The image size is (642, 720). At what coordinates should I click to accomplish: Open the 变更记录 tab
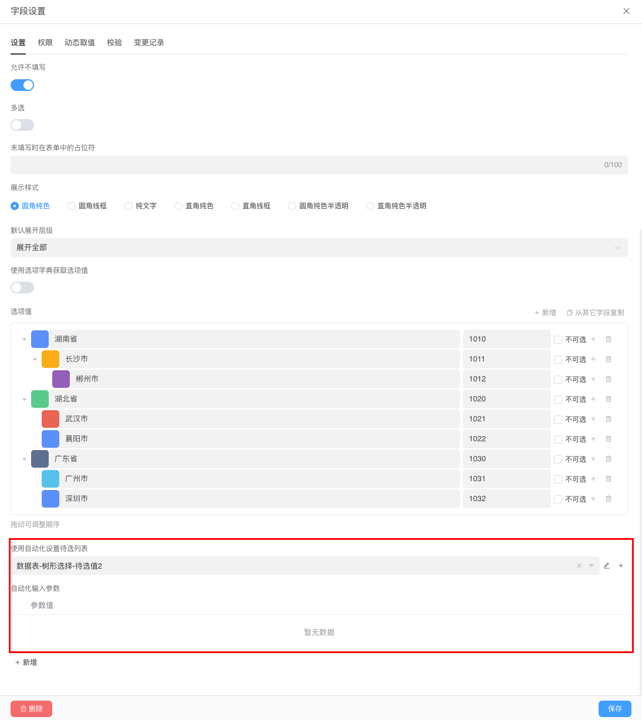click(148, 42)
